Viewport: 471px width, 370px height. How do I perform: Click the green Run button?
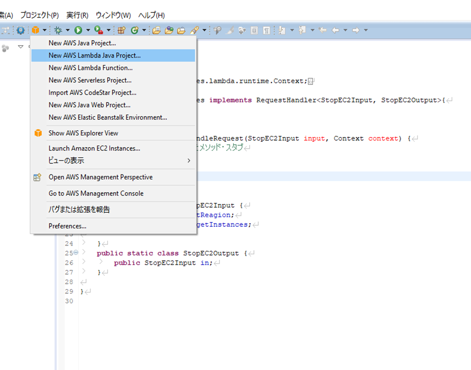(x=78, y=30)
